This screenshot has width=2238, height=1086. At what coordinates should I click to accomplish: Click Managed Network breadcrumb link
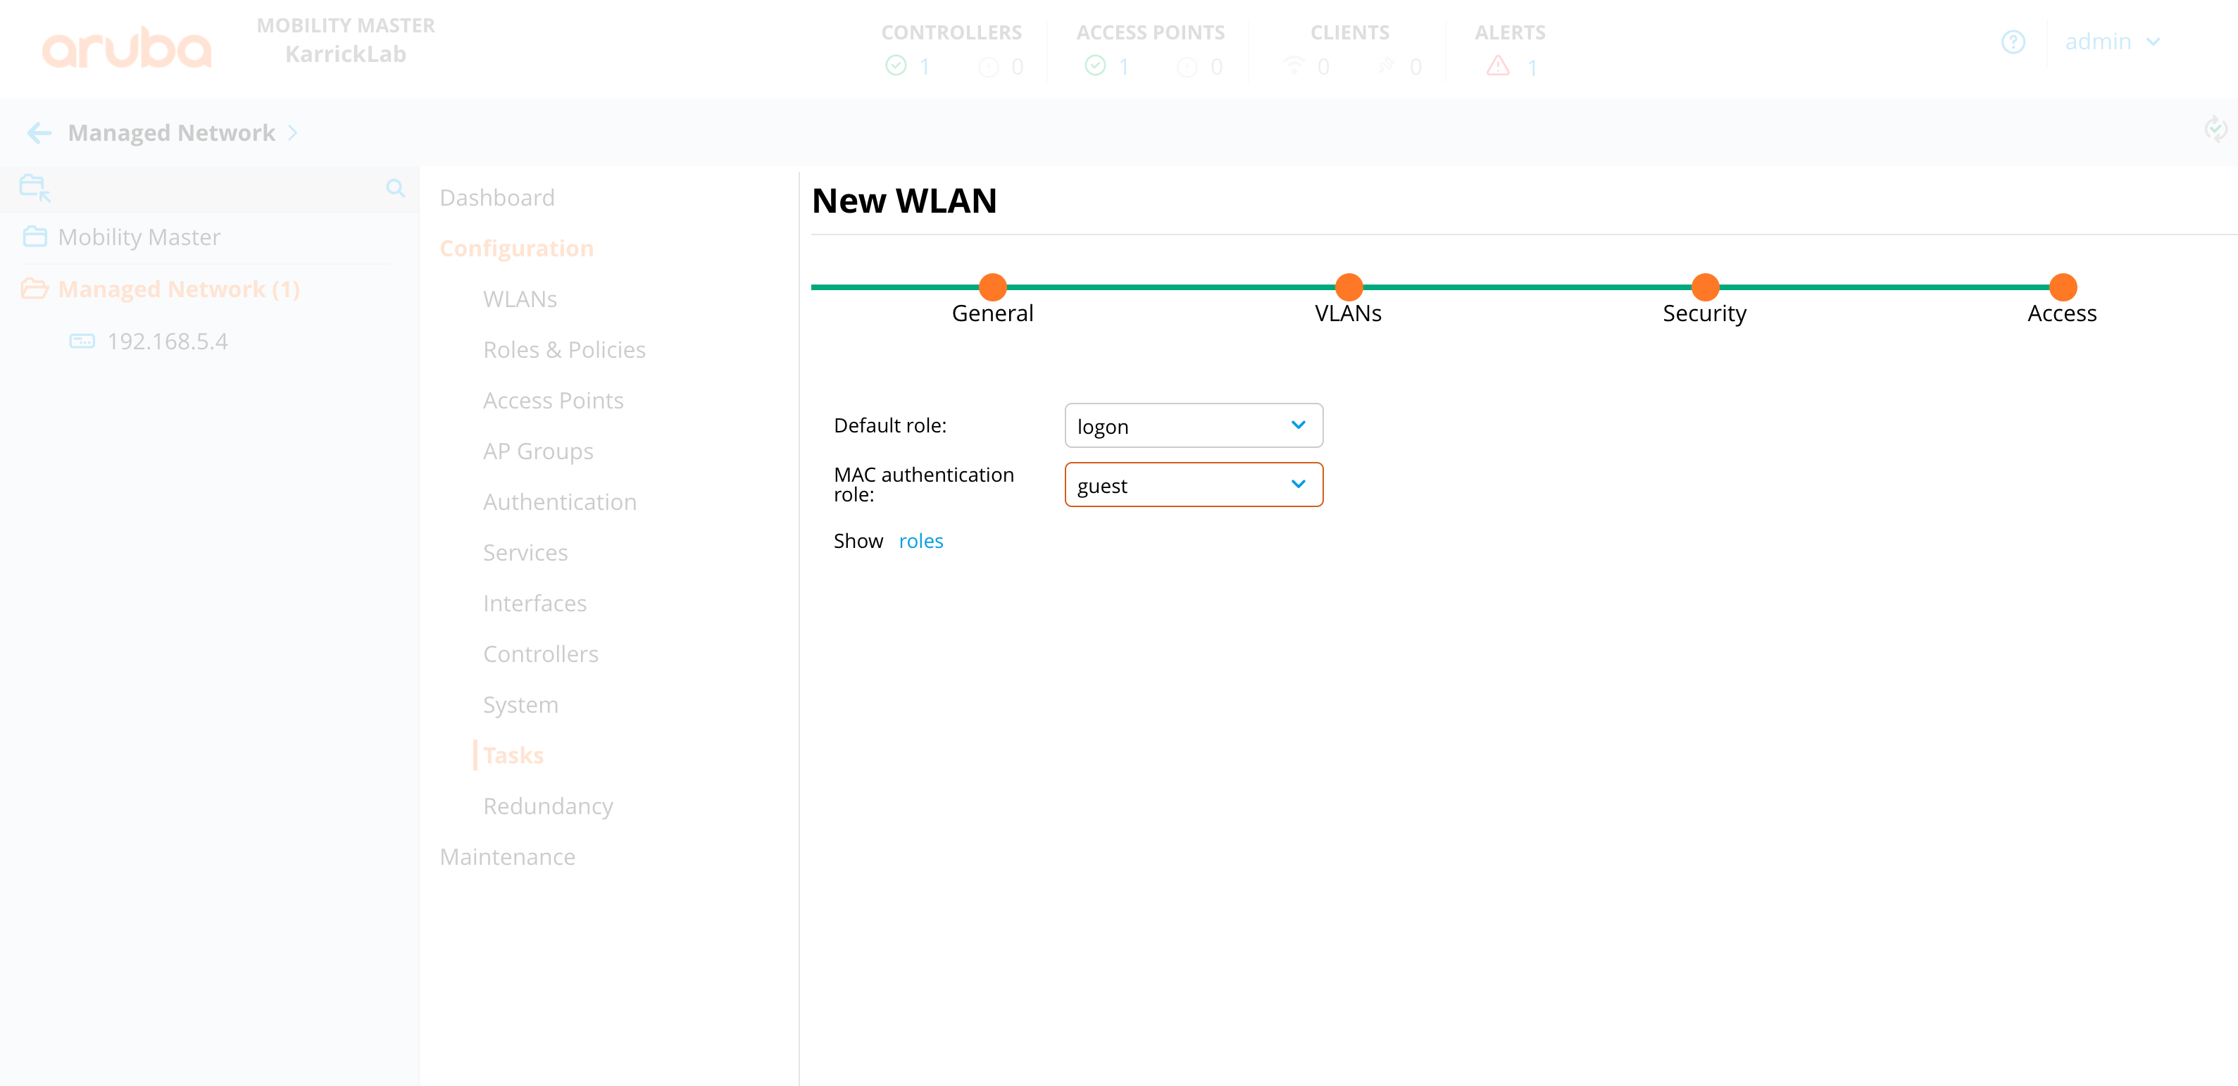point(171,133)
